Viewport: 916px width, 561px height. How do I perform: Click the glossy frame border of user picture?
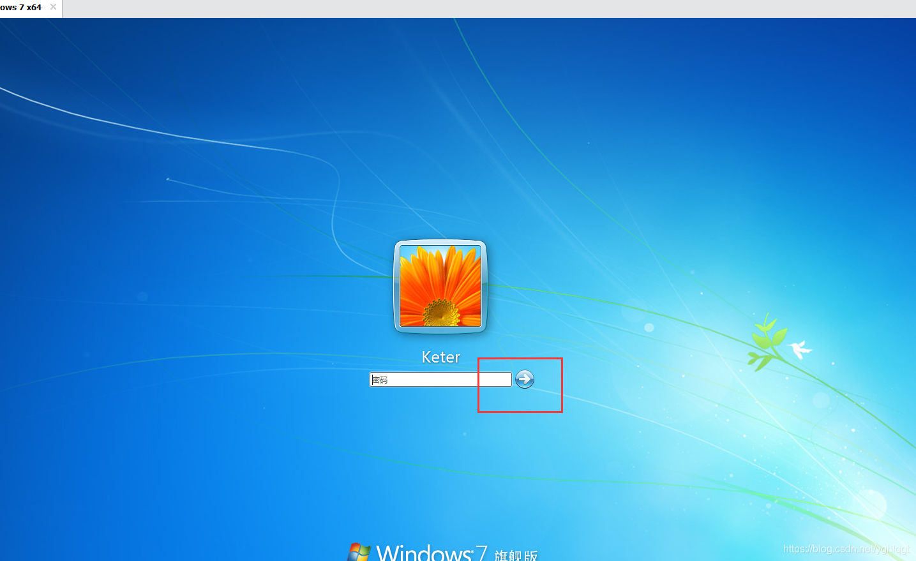[x=396, y=287]
